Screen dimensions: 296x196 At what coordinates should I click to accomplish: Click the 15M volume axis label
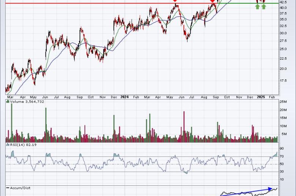[x=283, y=118]
